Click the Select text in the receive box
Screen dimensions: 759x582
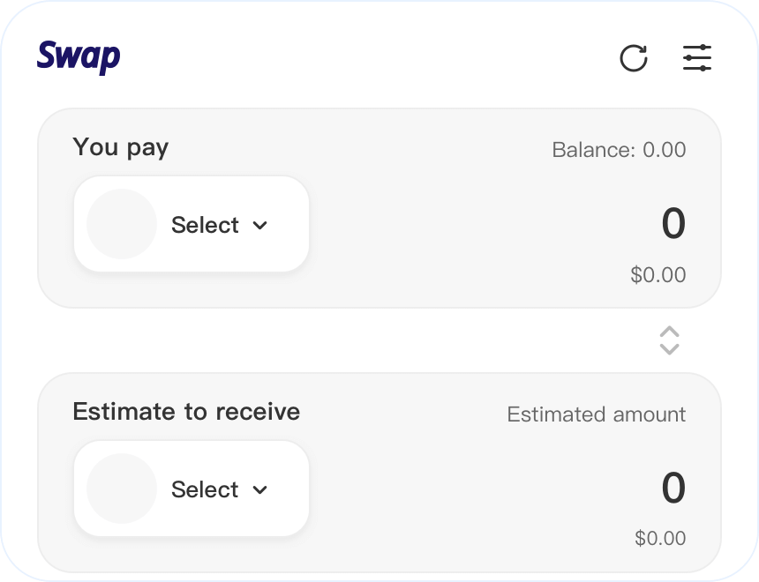(205, 489)
